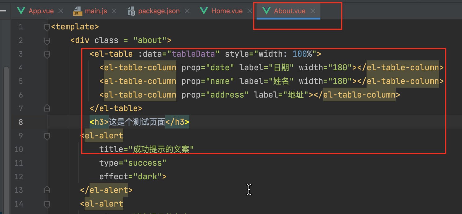Collapse the el-alert block at line 9
Viewport: 462px width, 214px height.
47,136
